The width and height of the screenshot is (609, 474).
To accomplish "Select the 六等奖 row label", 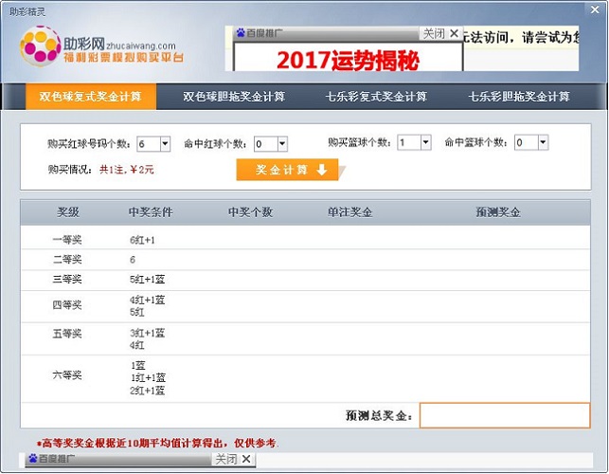I will [67, 374].
